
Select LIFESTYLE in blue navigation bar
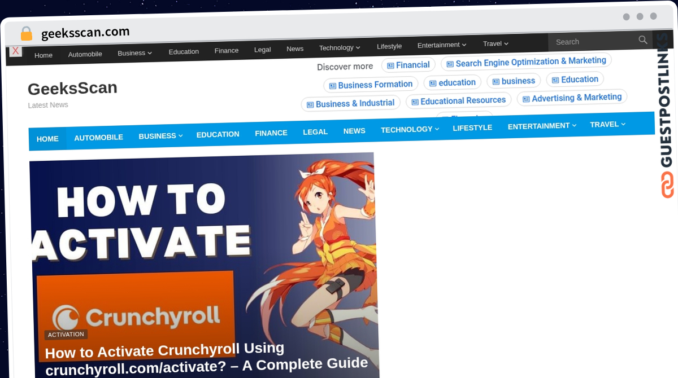pyautogui.click(x=472, y=128)
